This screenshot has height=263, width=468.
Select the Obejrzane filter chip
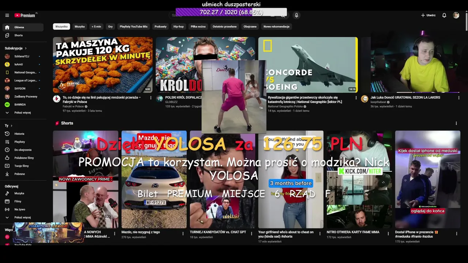(250, 26)
